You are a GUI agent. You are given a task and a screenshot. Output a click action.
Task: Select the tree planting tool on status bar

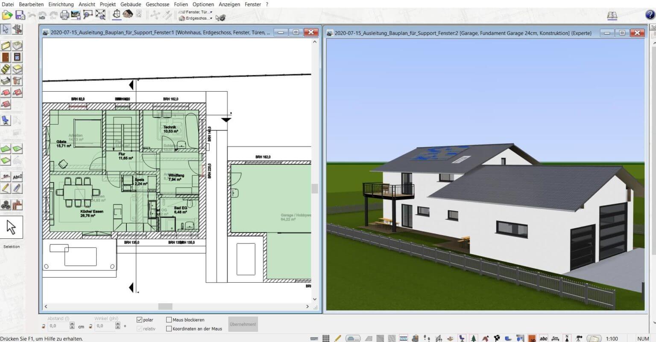pyautogui.click(x=474, y=338)
